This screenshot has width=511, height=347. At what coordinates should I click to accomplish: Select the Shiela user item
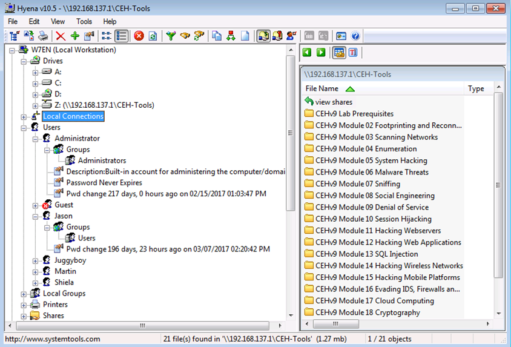(x=64, y=282)
